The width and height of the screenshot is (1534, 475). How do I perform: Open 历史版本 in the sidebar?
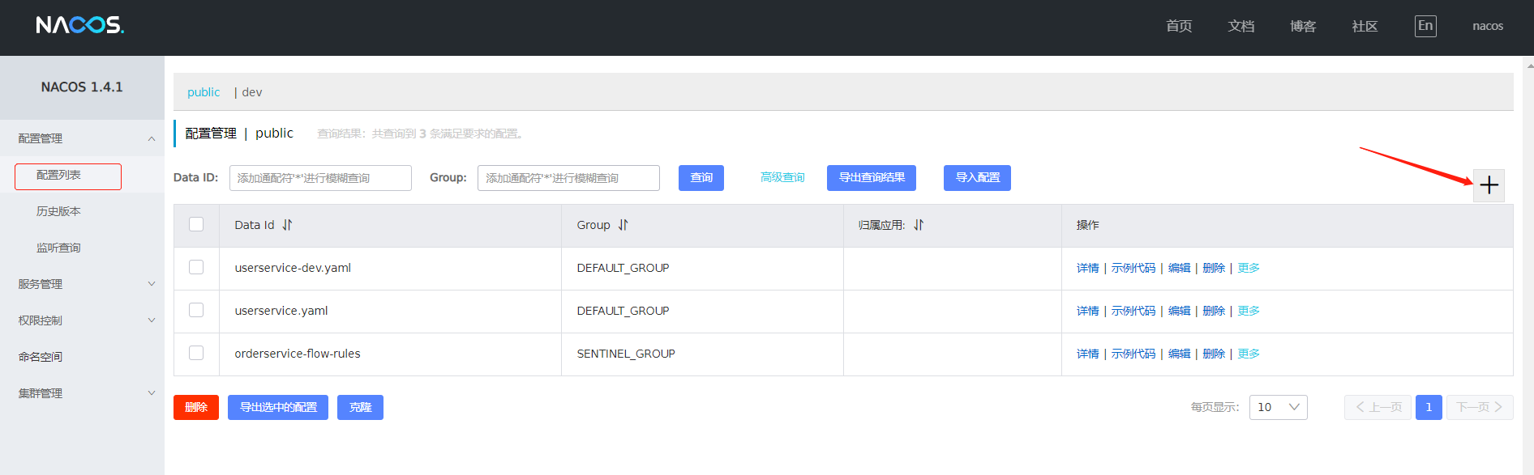(x=58, y=211)
